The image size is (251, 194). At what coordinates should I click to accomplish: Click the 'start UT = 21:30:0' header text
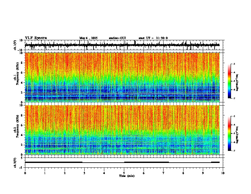(x=153, y=38)
